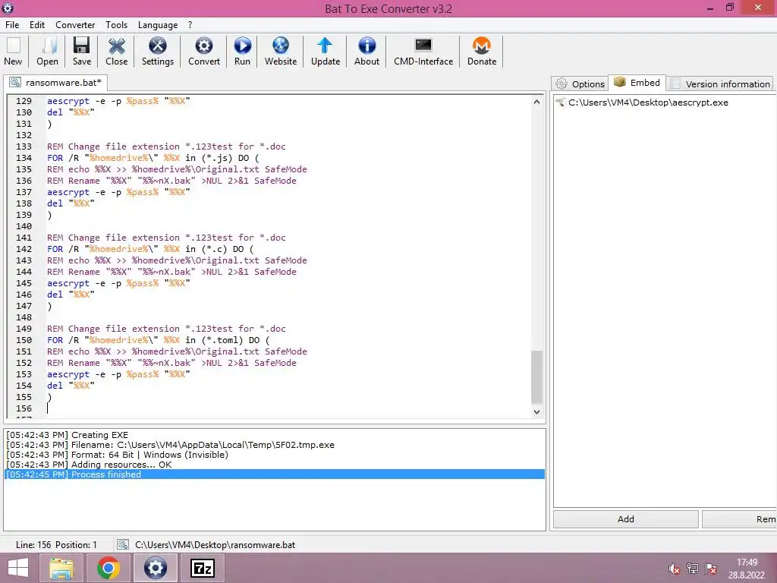Open the Tools menu
Image resolution: width=777 pixels, height=583 pixels.
[x=116, y=25]
